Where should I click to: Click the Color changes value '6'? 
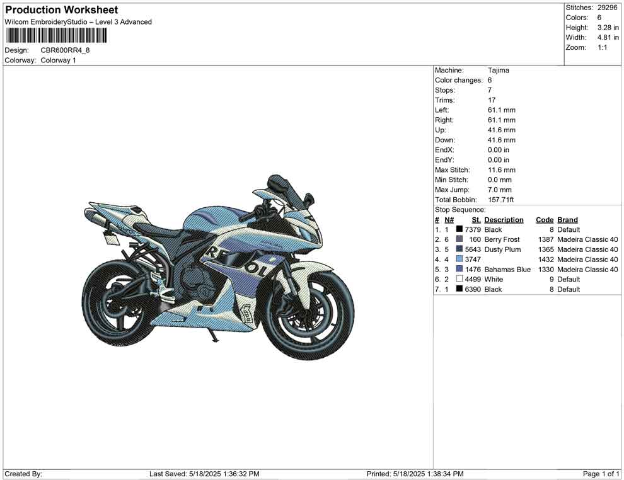490,81
